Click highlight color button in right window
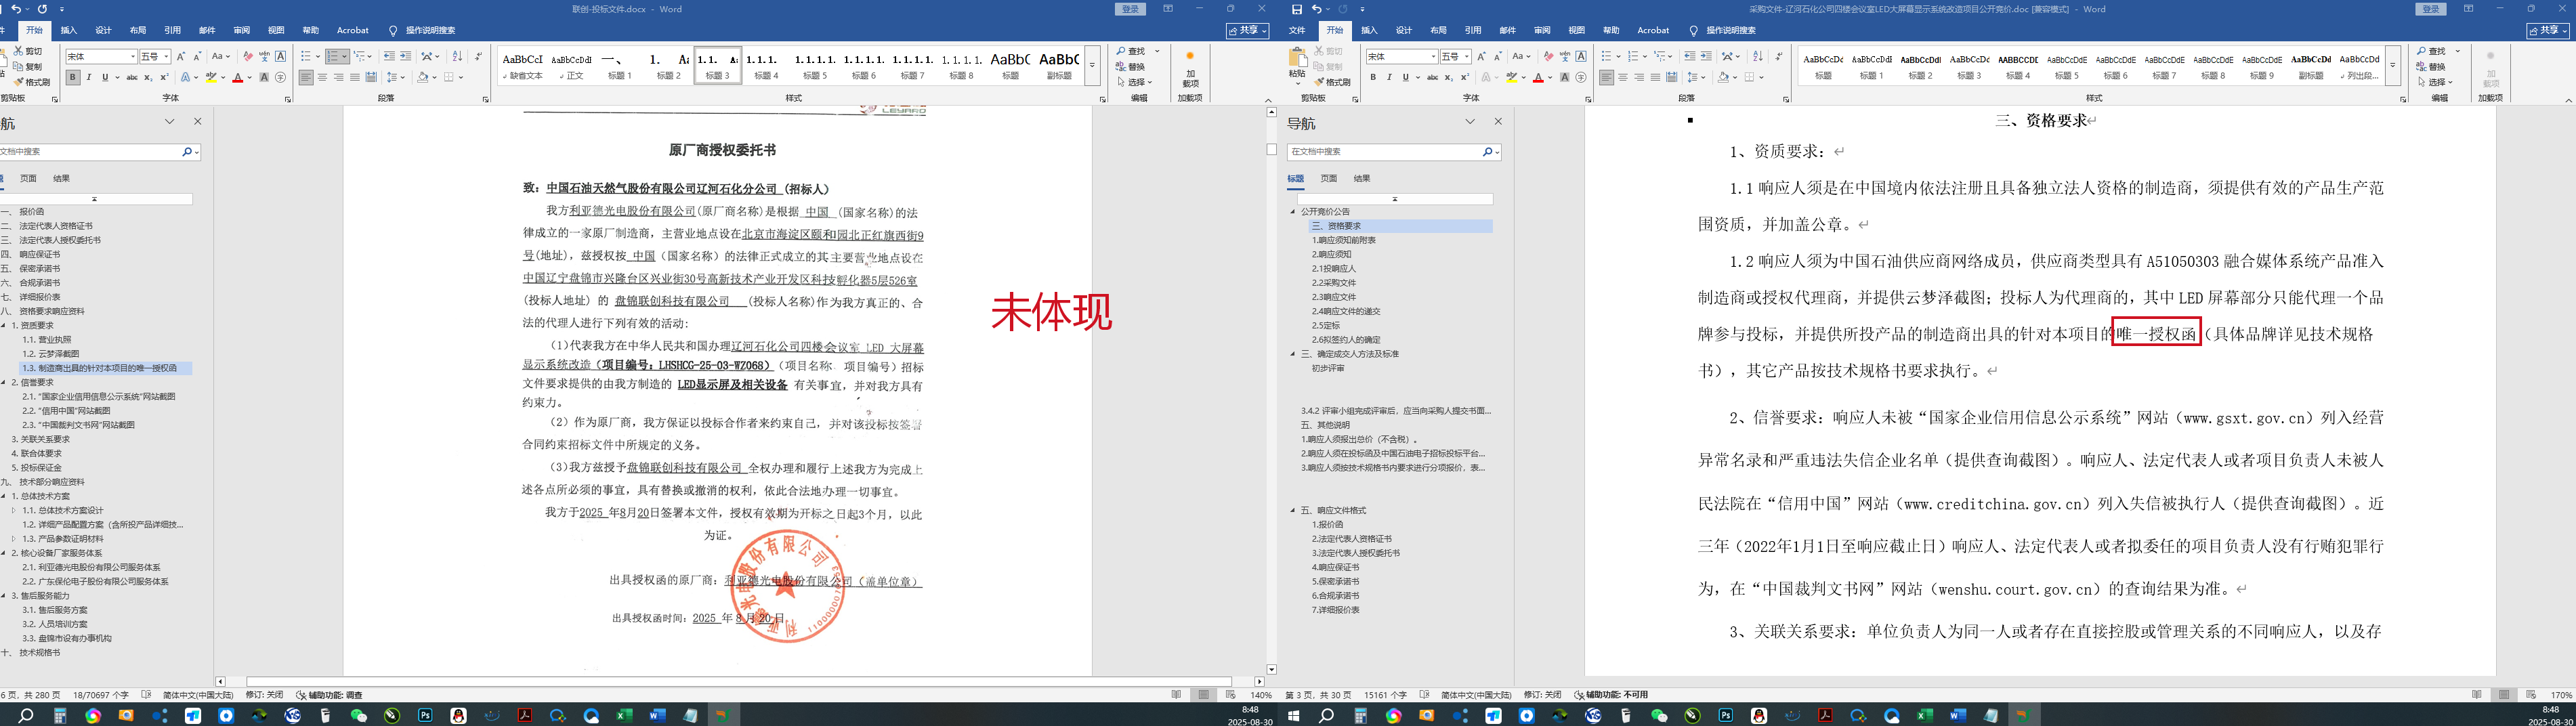Viewport: 2576px width, 726px height. tap(1511, 77)
